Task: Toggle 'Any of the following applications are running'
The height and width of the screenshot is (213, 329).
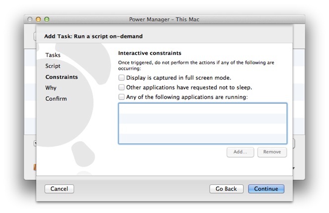Action: [x=121, y=97]
